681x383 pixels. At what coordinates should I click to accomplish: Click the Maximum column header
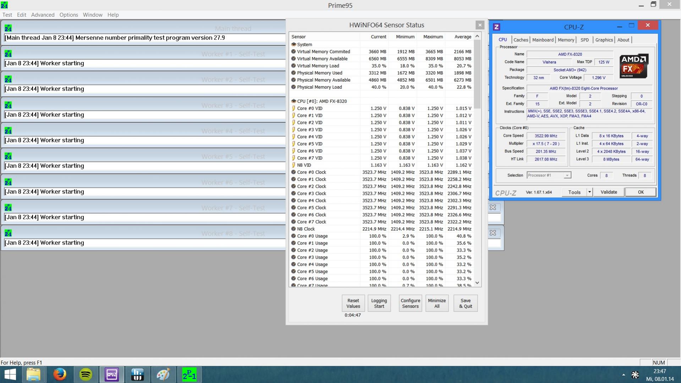coord(431,37)
